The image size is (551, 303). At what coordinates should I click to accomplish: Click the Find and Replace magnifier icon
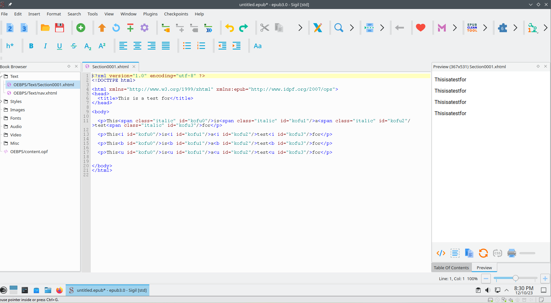coord(339,28)
